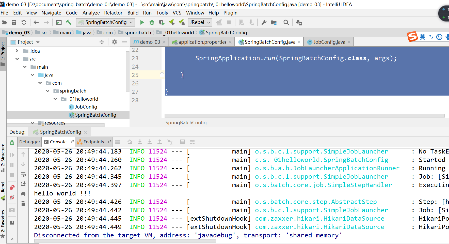Screen dimensions: 449x244
Task: Synchronize files with the refresh icon
Action: [x=24, y=22]
